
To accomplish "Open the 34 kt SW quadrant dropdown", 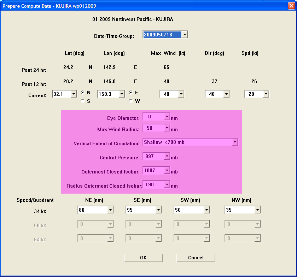I will [206, 210].
